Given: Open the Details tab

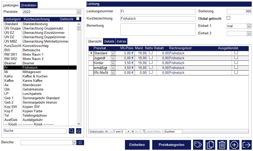Looking at the screenshot, I should coord(109,42).
